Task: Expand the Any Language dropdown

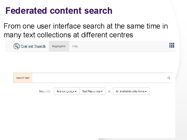Action: click(66, 91)
